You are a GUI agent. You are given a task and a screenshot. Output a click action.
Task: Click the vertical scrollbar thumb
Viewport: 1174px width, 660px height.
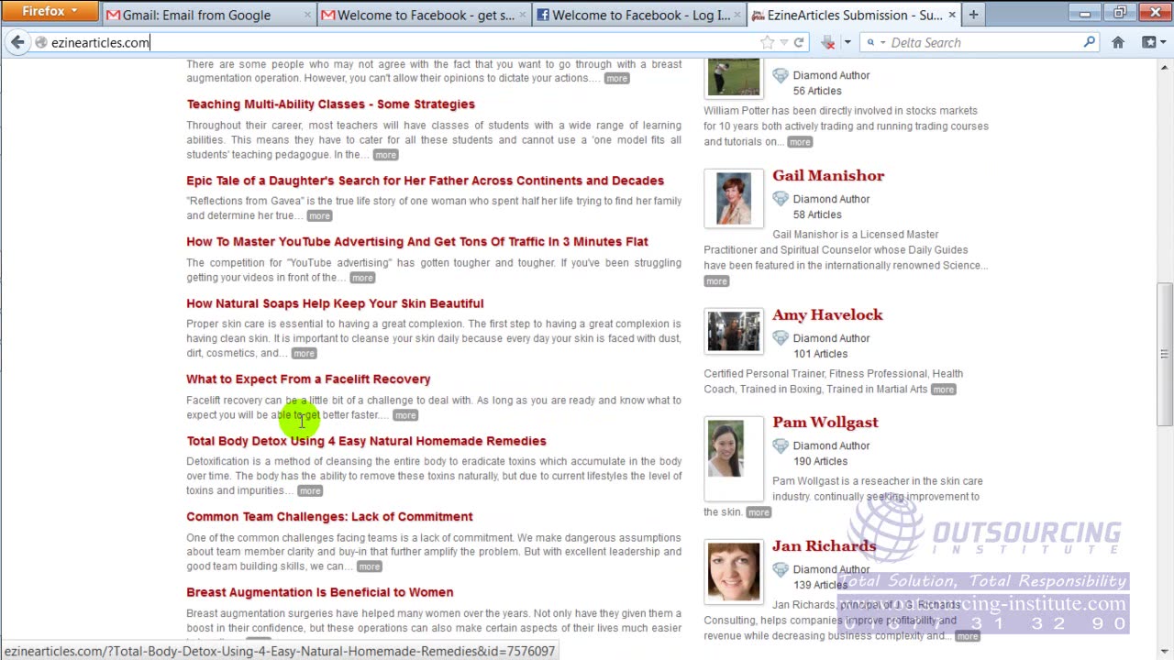coord(1165,355)
